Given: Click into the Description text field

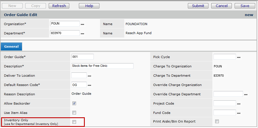Looking at the screenshot, I should [x=102, y=66].
